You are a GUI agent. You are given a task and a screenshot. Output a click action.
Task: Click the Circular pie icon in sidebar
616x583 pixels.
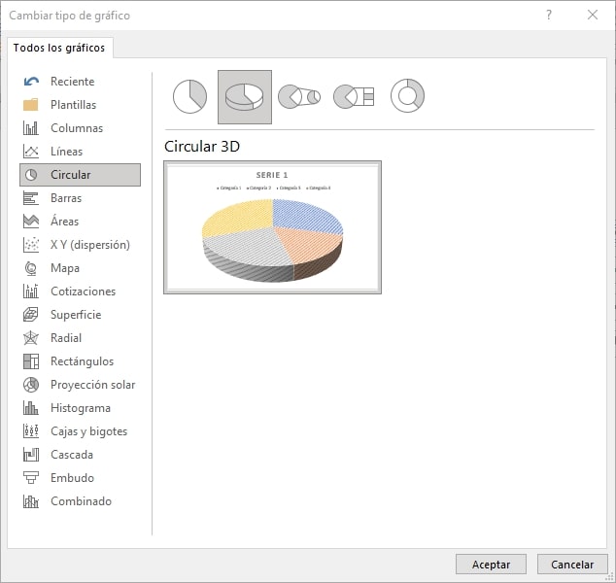[x=31, y=175]
